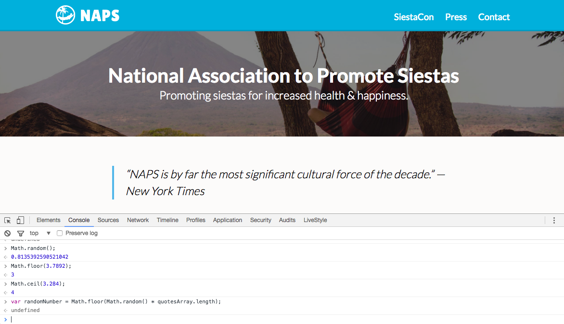564x324 pixels.
Task: Toggle the device toolbar icon
Action: pos(20,220)
